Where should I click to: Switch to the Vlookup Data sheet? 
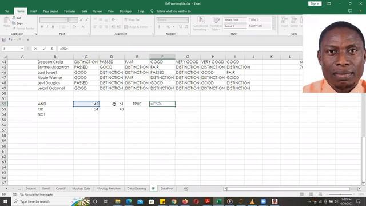click(81, 188)
